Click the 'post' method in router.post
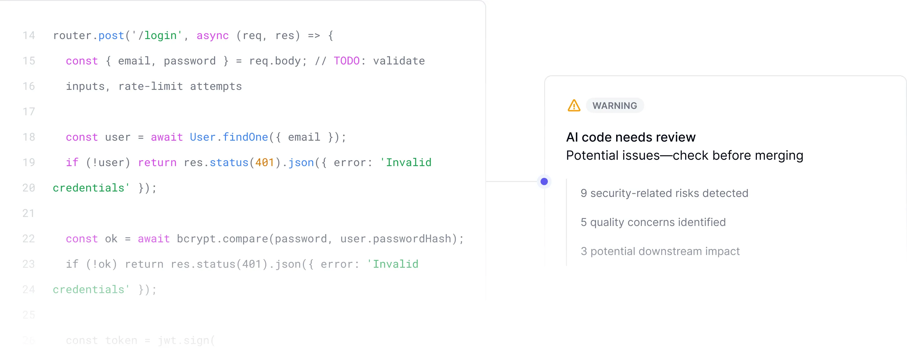The height and width of the screenshot is (363, 907). [111, 36]
